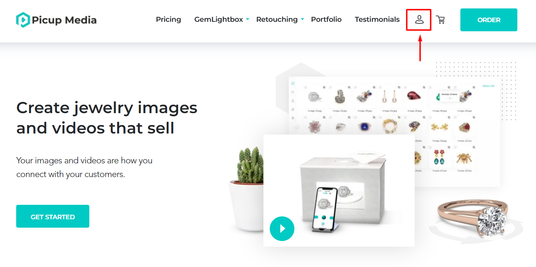This screenshot has width=536, height=267.
Task: Open the Pricing menu item
Action: coord(168,19)
